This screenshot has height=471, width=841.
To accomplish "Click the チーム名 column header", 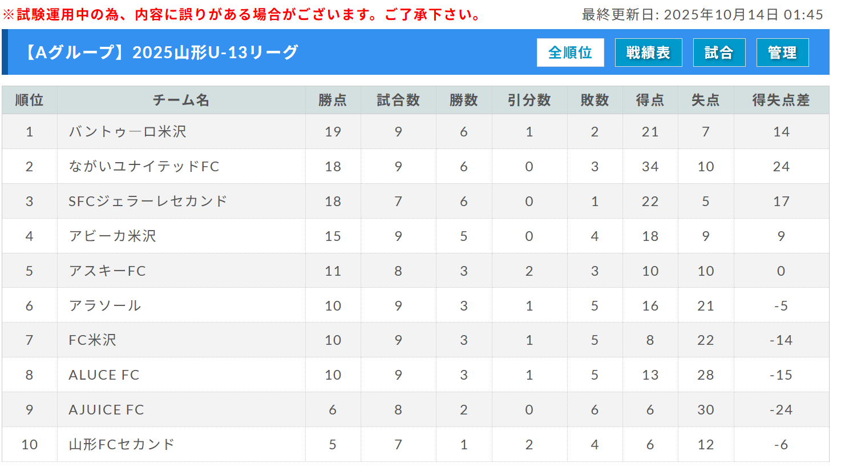I will [181, 100].
